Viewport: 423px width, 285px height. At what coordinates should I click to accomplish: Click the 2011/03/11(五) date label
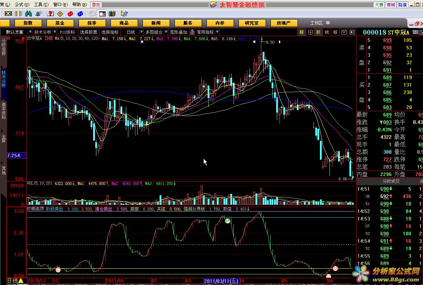tap(221, 281)
